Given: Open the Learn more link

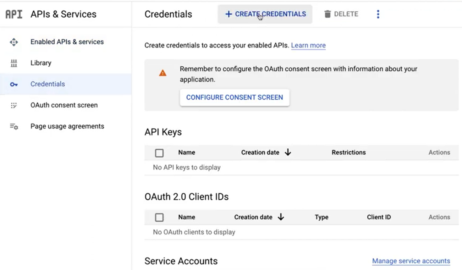Looking at the screenshot, I should [x=308, y=46].
